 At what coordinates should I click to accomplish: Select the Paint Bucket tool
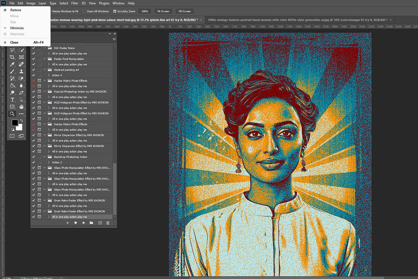12,85
